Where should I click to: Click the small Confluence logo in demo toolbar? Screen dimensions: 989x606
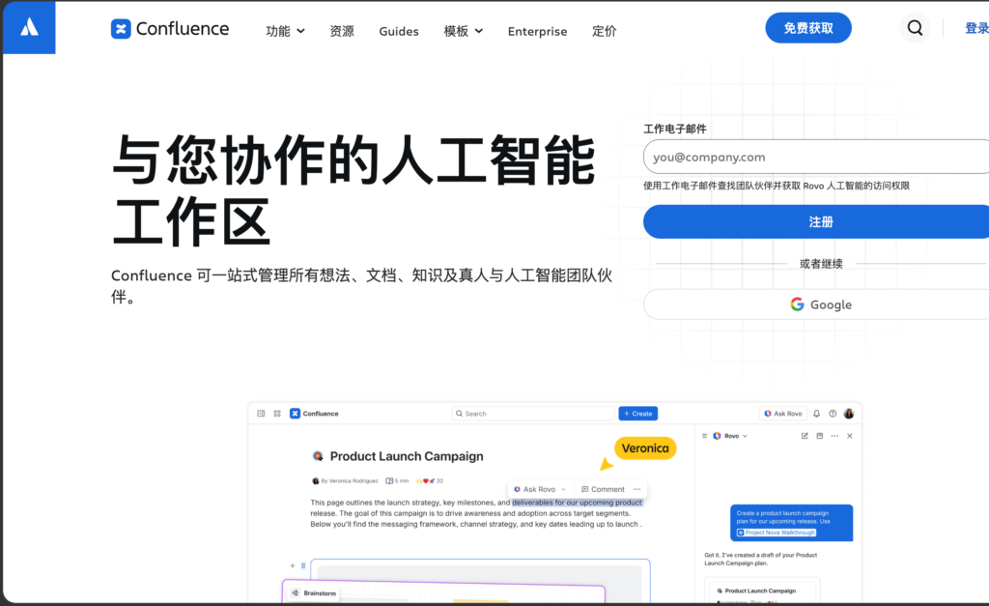(x=295, y=414)
